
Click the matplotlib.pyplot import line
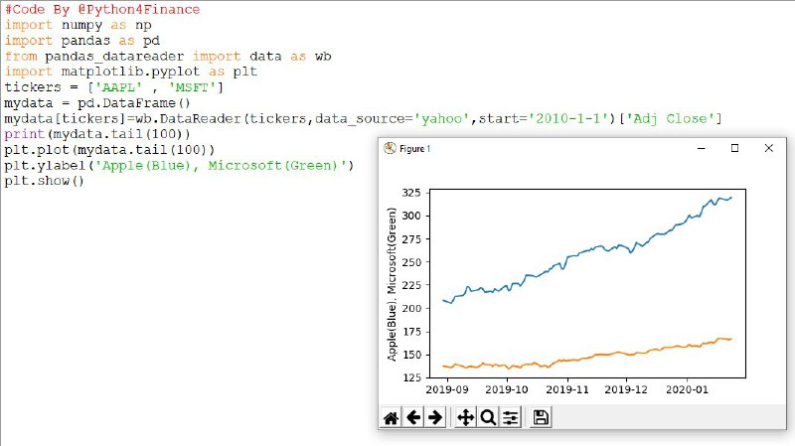coord(131,72)
